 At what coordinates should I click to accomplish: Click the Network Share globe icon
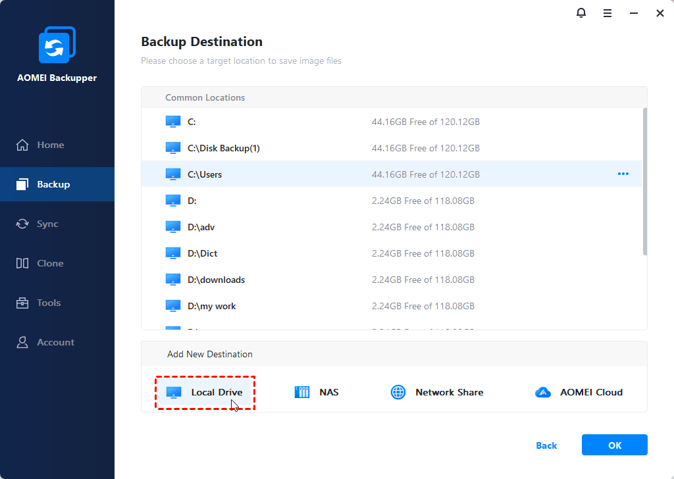click(398, 392)
